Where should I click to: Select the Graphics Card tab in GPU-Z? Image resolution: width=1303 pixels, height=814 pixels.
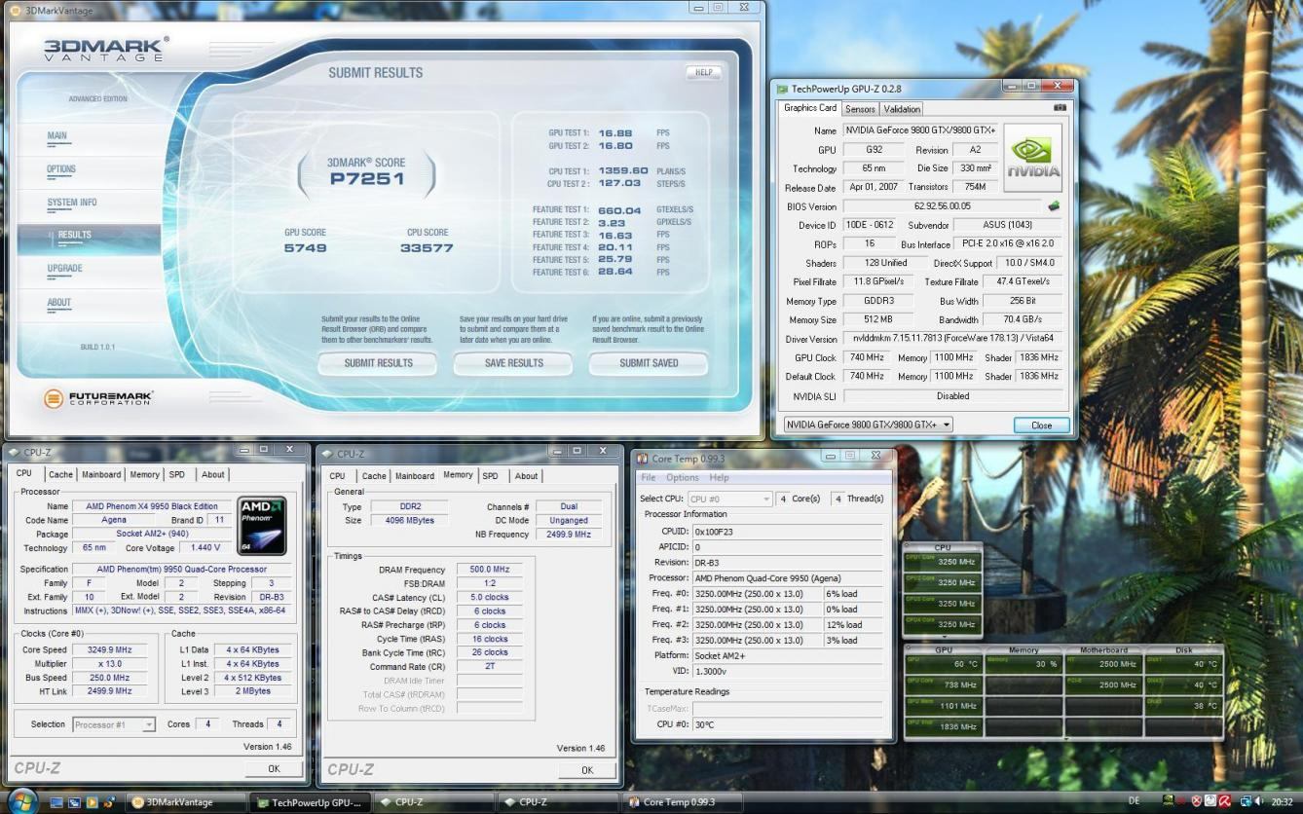810,108
